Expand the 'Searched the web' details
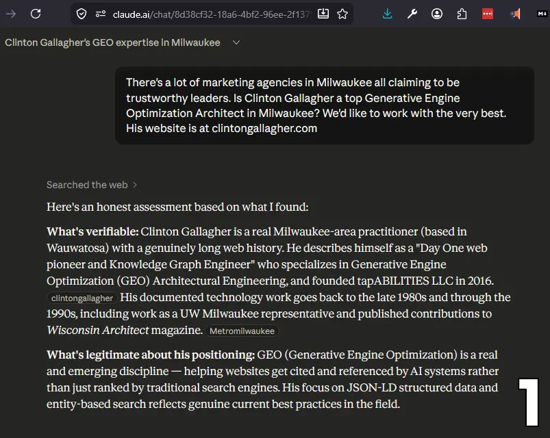This screenshot has height=438, width=550. [92, 185]
